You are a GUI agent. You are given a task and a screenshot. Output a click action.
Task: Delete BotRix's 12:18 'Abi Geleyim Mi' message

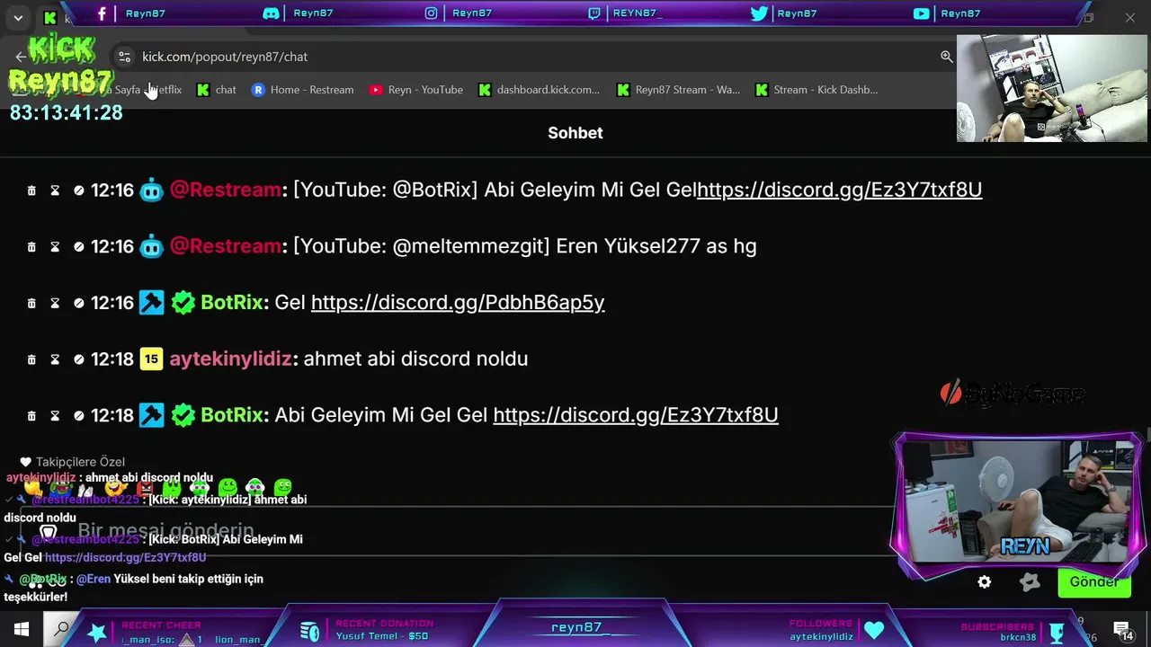(x=31, y=416)
